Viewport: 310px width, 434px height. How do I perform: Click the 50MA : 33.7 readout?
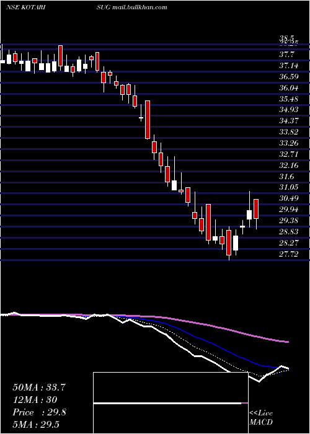pyautogui.click(x=38, y=387)
